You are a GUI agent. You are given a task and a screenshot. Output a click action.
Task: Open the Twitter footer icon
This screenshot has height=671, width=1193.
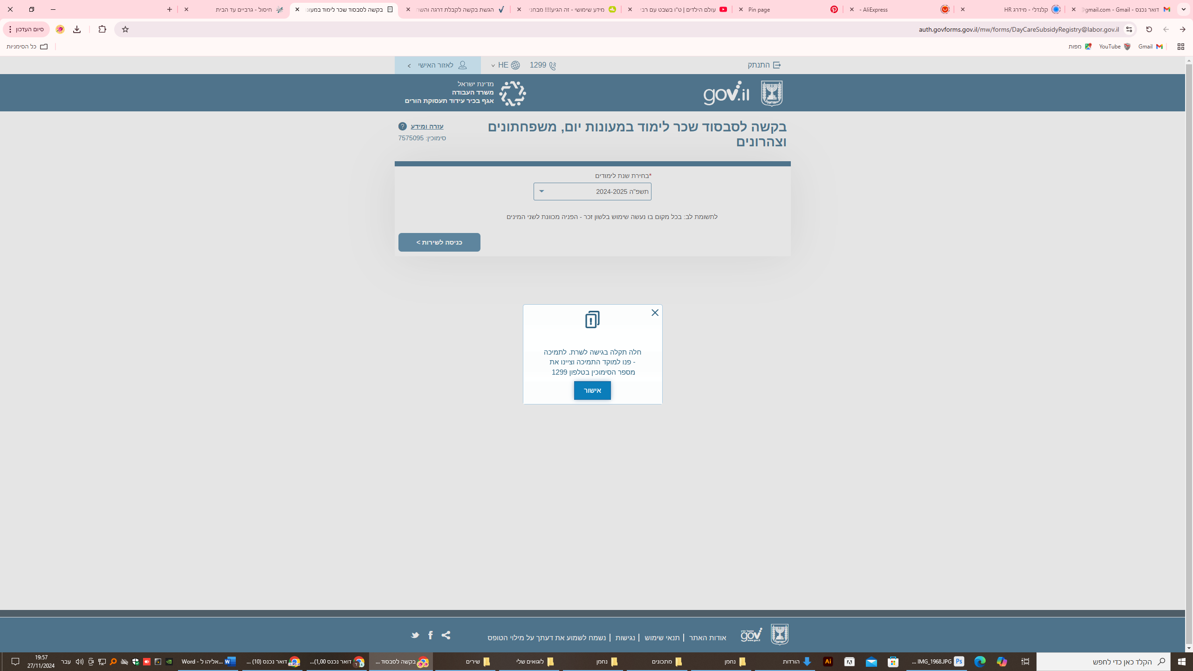coord(415,635)
